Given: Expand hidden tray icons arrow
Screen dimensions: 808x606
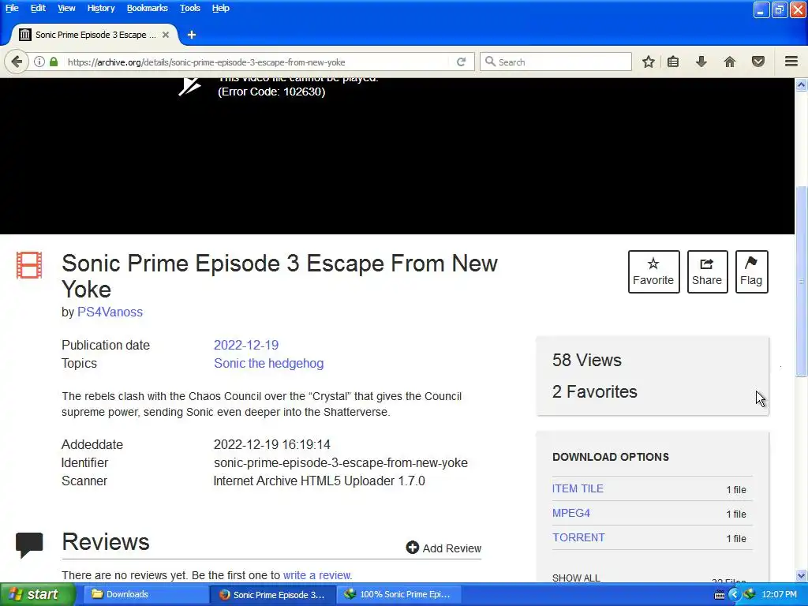Looking at the screenshot, I should [x=734, y=595].
